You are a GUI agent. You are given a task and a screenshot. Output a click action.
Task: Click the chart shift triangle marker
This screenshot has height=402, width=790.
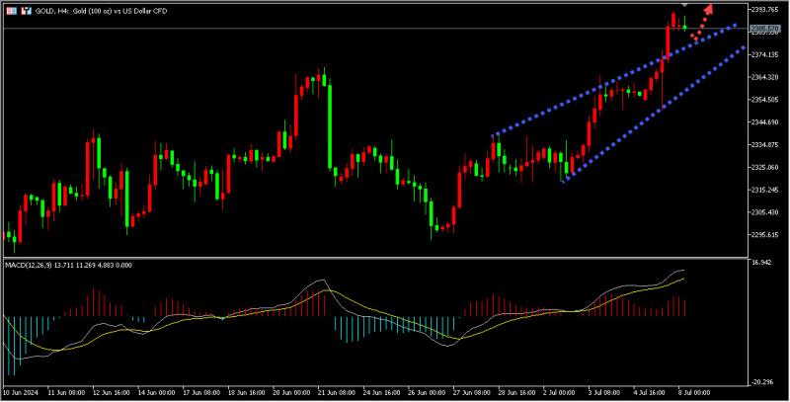pos(684,5)
